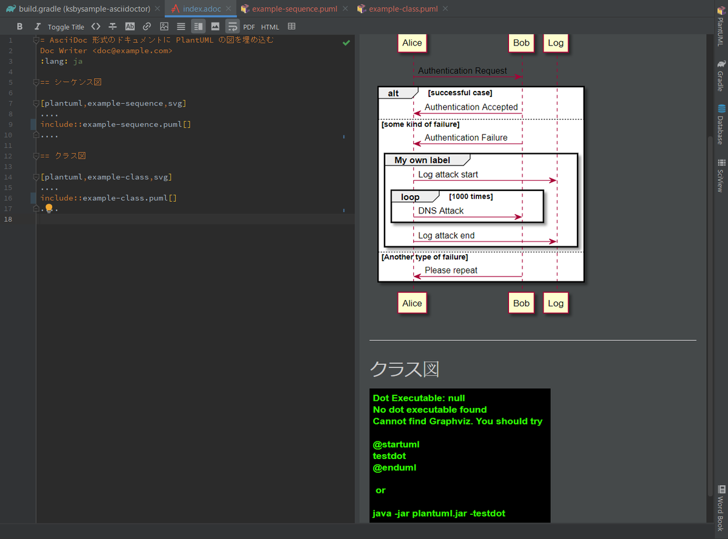Viewport: 728px width, 539px height.
Task: Switch to split editor-and-preview layout
Action: pos(198,27)
